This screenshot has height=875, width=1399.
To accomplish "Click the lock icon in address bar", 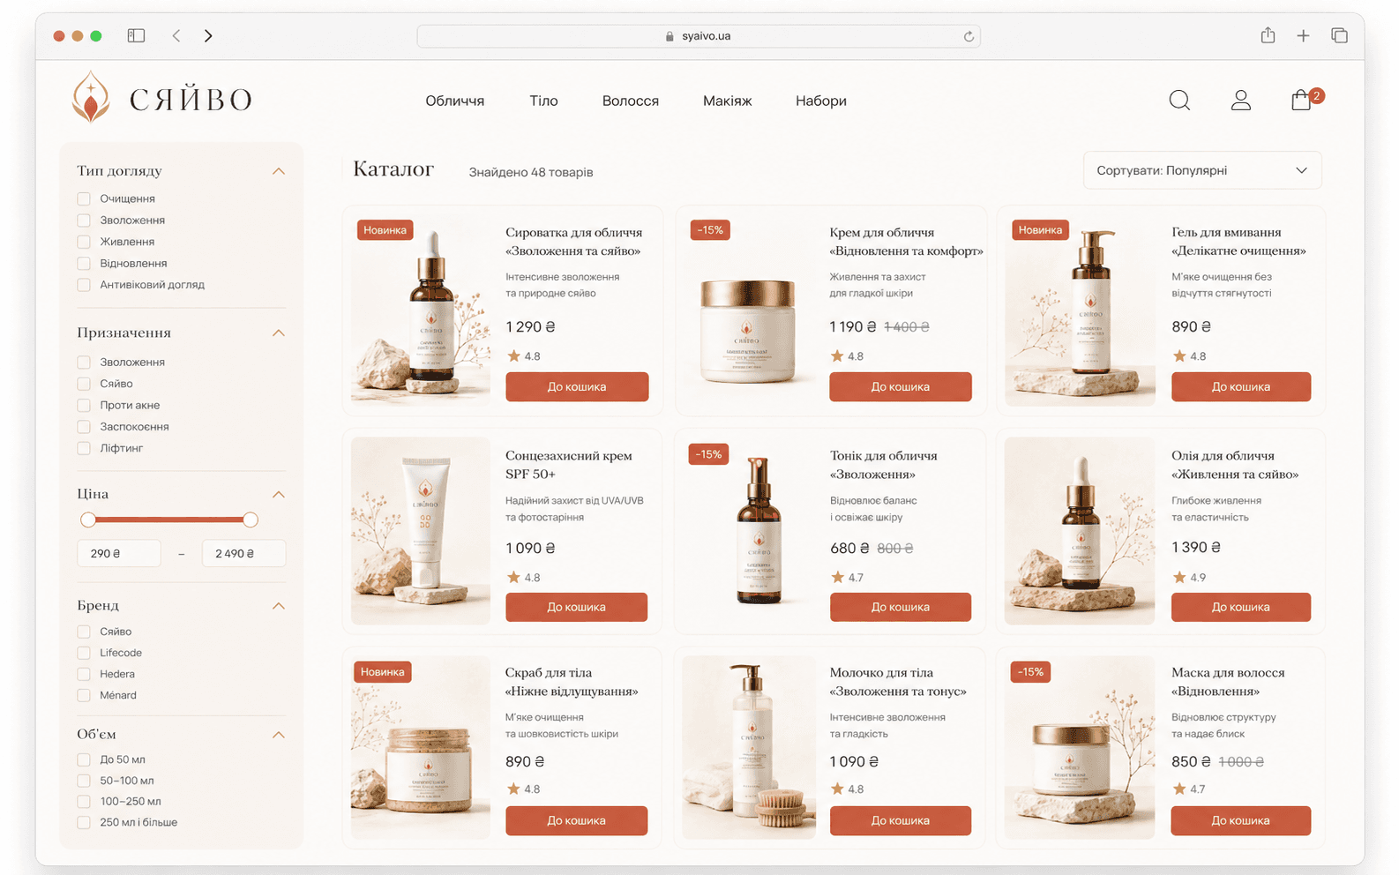I will point(670,36).
